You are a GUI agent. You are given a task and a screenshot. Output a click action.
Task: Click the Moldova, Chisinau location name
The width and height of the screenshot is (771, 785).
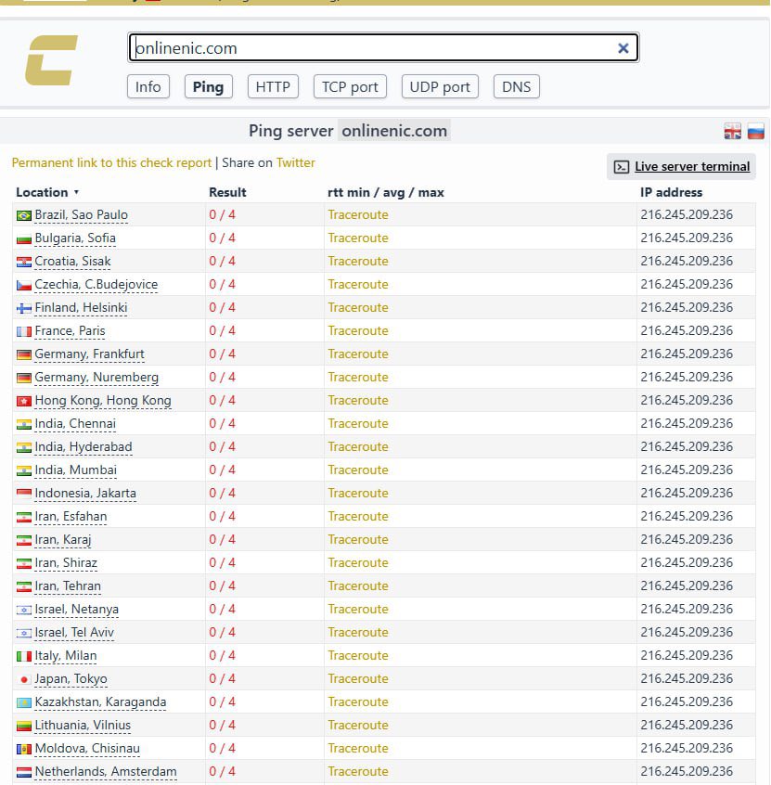click(x=87, y=749)
